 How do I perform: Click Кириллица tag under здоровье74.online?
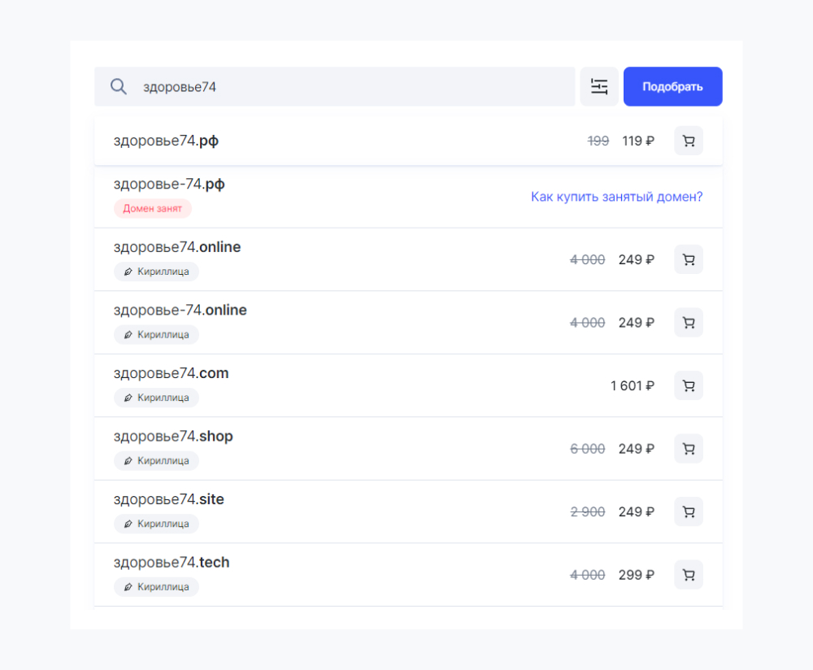pos(156,272)
